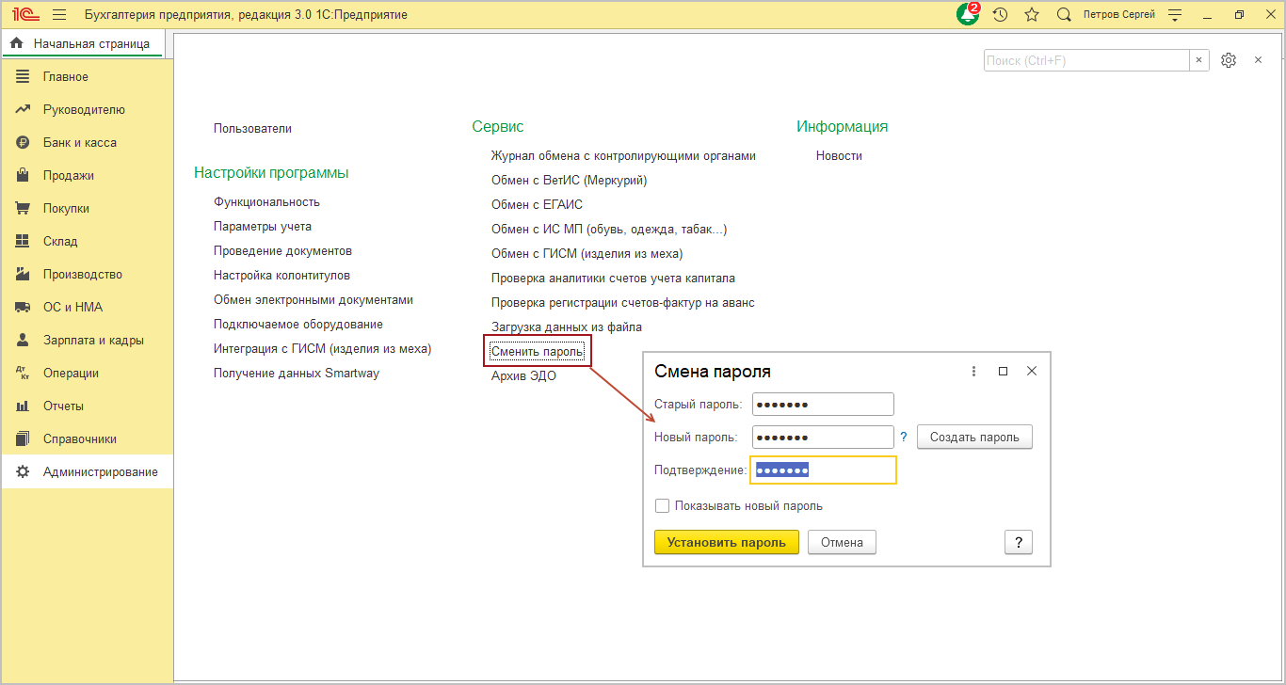Open Архив ЭДО link
Image resolution: width=1286 pixels, height=685 pixels.
point(523,376)
